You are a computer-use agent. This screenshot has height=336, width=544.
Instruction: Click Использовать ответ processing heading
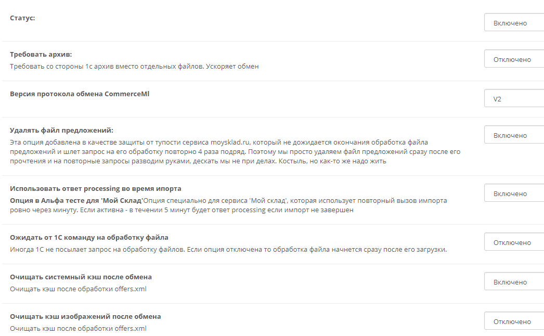pyautogui.click(x=95, y=189)
